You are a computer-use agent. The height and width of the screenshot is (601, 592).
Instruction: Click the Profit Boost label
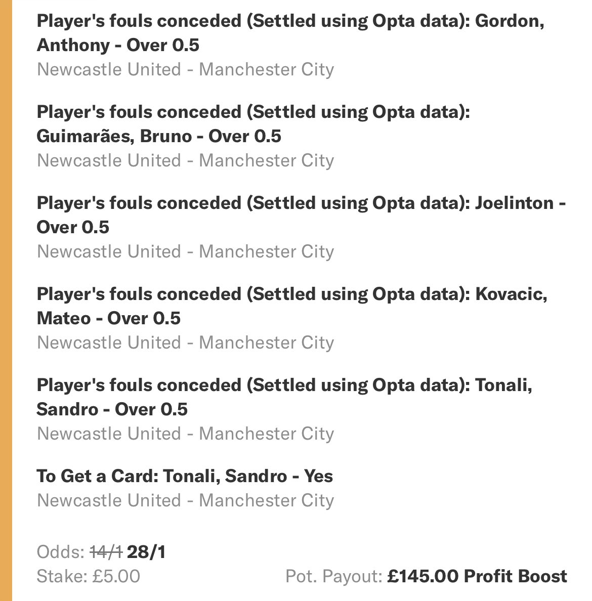515,576
